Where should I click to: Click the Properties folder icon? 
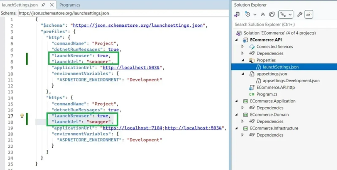click(252, 60)
